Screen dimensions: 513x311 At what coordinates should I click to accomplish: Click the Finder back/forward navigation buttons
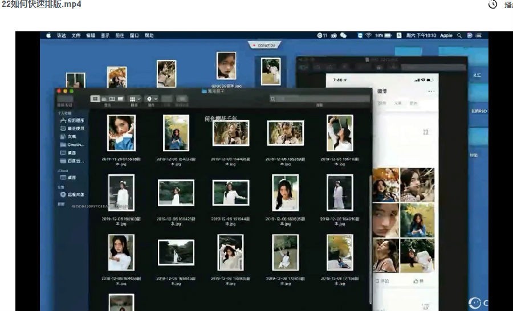[65, 99]
